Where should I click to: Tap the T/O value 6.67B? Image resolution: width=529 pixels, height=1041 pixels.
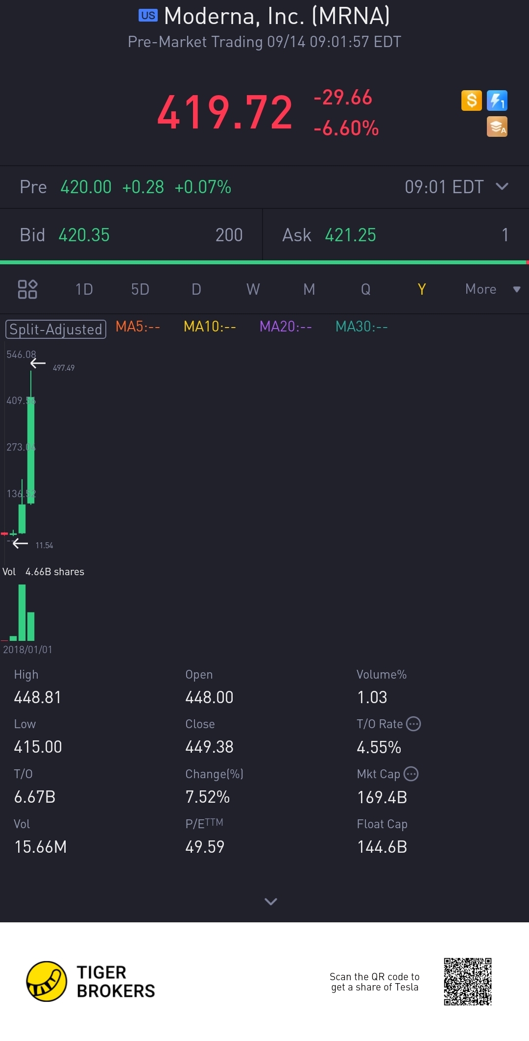[x=35, y=797]
